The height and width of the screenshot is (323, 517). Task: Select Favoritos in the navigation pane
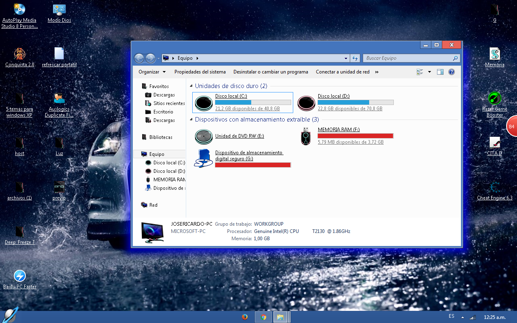[159, 86]
